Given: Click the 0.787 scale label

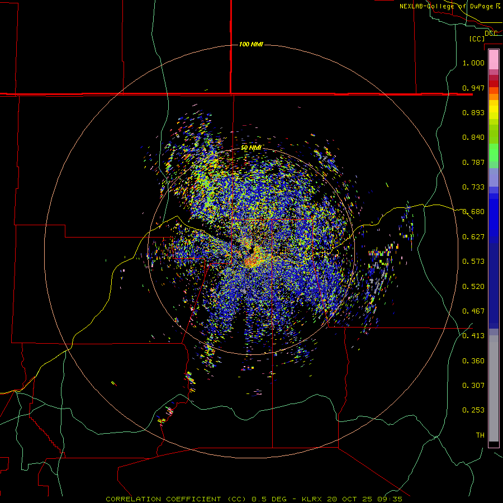Looking at the screenshot, I should tap(473, 162).
